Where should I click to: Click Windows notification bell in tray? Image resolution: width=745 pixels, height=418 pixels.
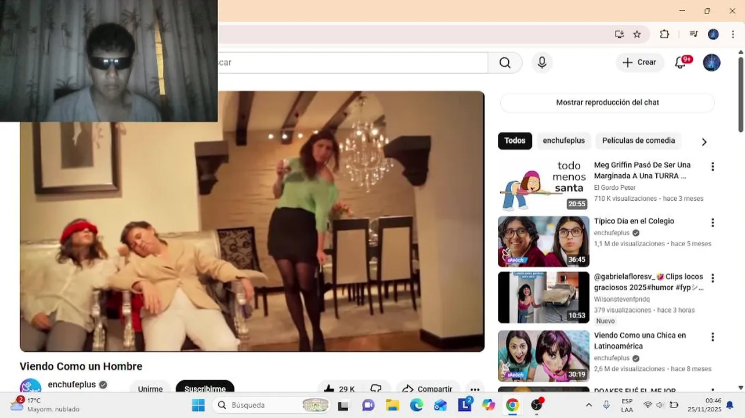tap(730, 405)
